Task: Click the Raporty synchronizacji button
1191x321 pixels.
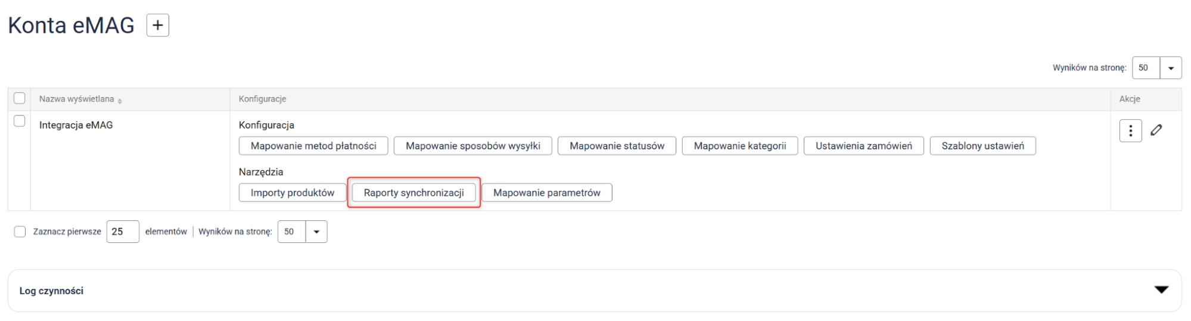Action: pos(413,193)
